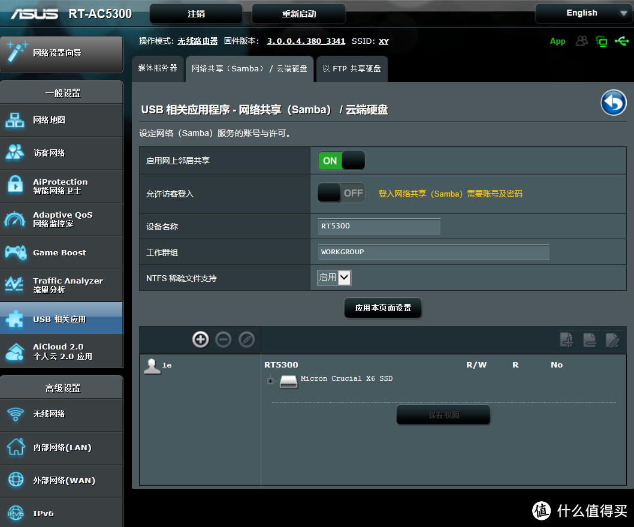
Task: Add a new shared folder icon
Action: click(566, 340)
